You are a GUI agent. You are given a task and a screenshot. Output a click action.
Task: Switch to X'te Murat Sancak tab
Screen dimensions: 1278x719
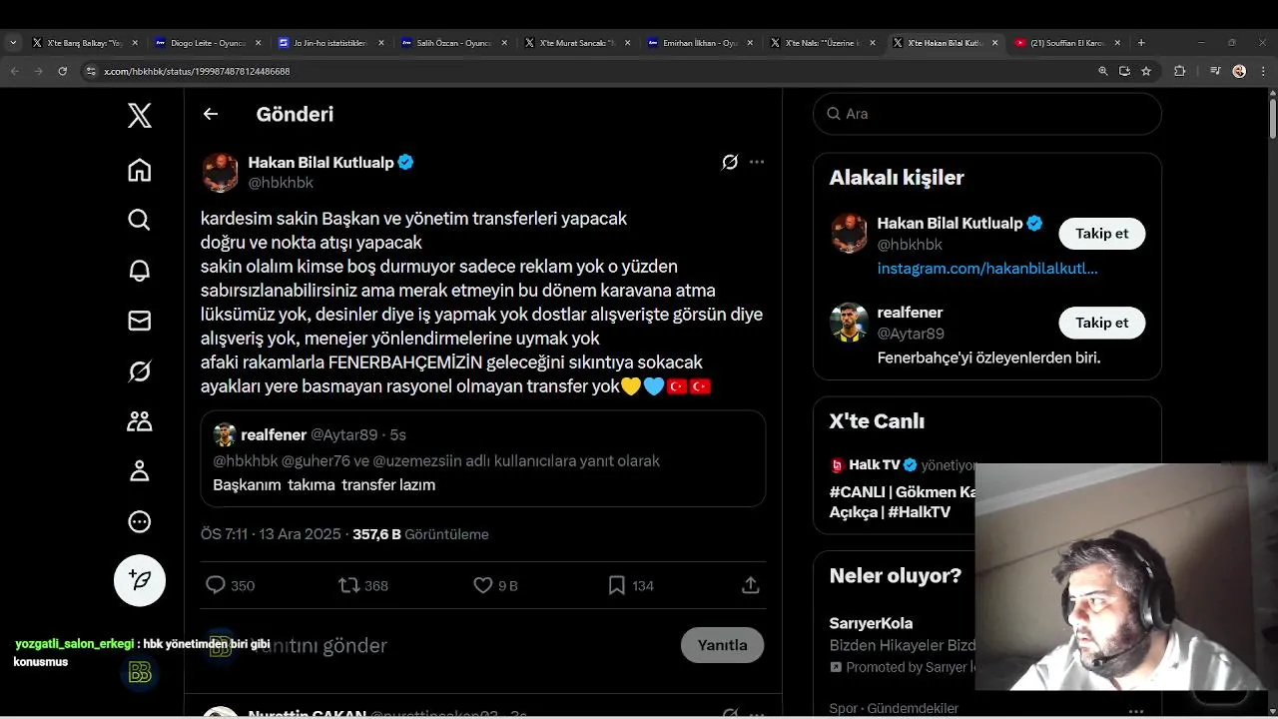pos(577,43)
